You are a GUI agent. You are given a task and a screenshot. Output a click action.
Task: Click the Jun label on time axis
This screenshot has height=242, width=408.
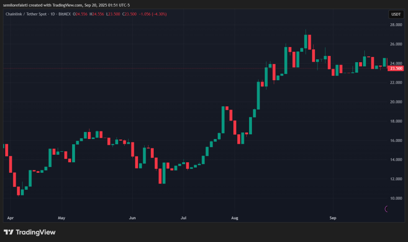point(132,218)
